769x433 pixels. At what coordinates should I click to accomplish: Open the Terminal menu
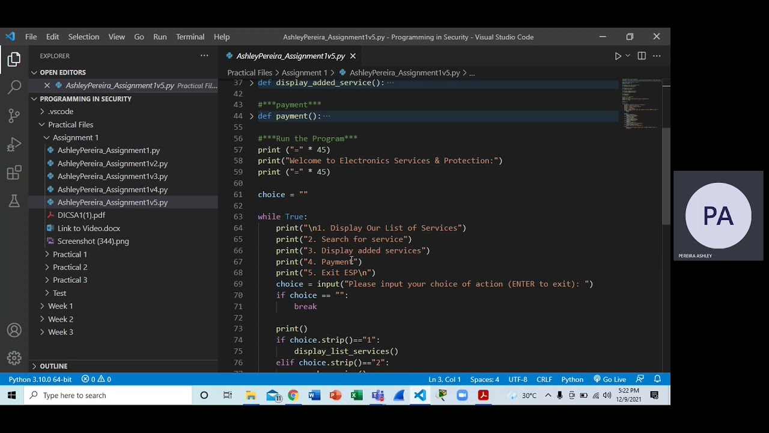coord(190,37)
